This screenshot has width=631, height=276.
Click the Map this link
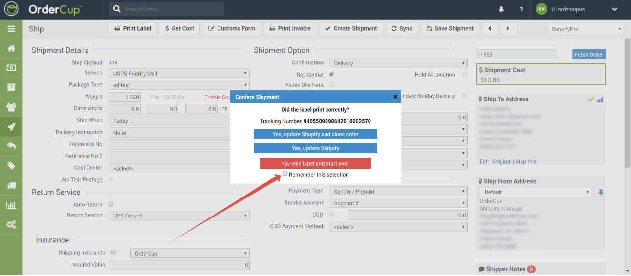tap(526, 162)
